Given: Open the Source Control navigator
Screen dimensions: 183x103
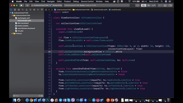Looking at the screenshot, I should point(15,10).
